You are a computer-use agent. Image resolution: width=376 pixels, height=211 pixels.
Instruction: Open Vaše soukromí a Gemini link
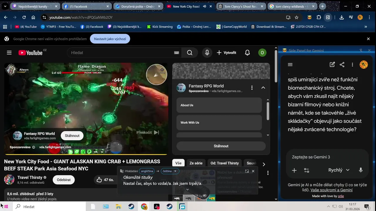coord(331,190)
